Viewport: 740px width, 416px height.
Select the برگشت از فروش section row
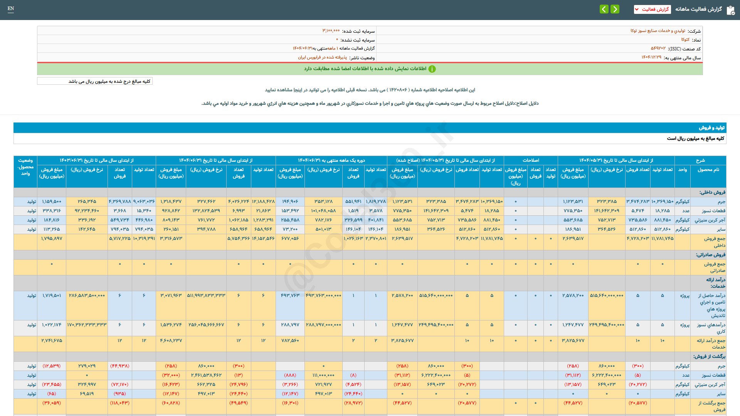click(x=709, y=356)
